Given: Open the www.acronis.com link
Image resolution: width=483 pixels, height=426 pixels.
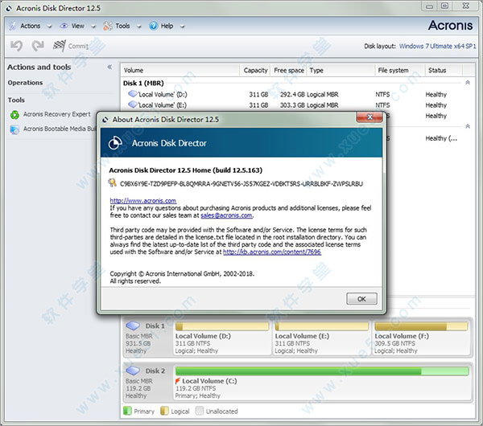Looking at the screenshot, I should (x=142, y=200).
